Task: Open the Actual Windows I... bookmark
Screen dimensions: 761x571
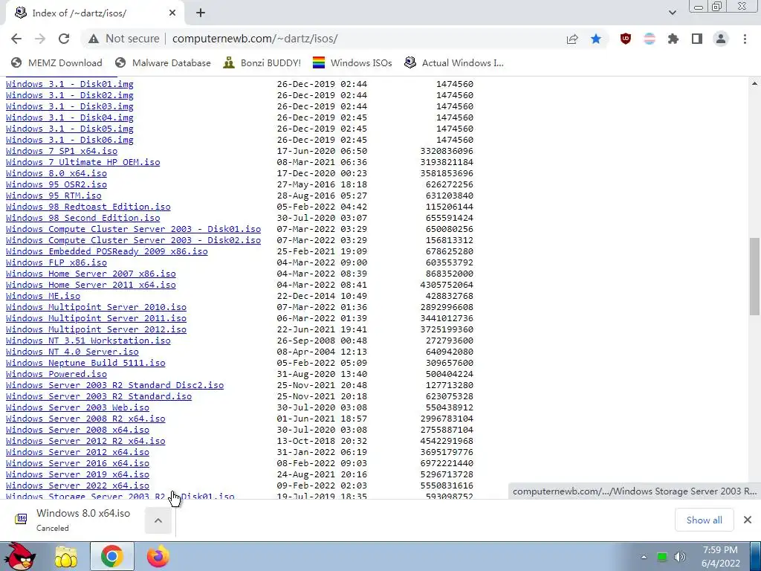Action: coord(454,62)
